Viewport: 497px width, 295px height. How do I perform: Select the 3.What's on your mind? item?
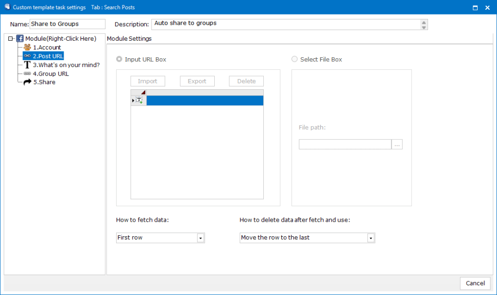click(66, 65)
